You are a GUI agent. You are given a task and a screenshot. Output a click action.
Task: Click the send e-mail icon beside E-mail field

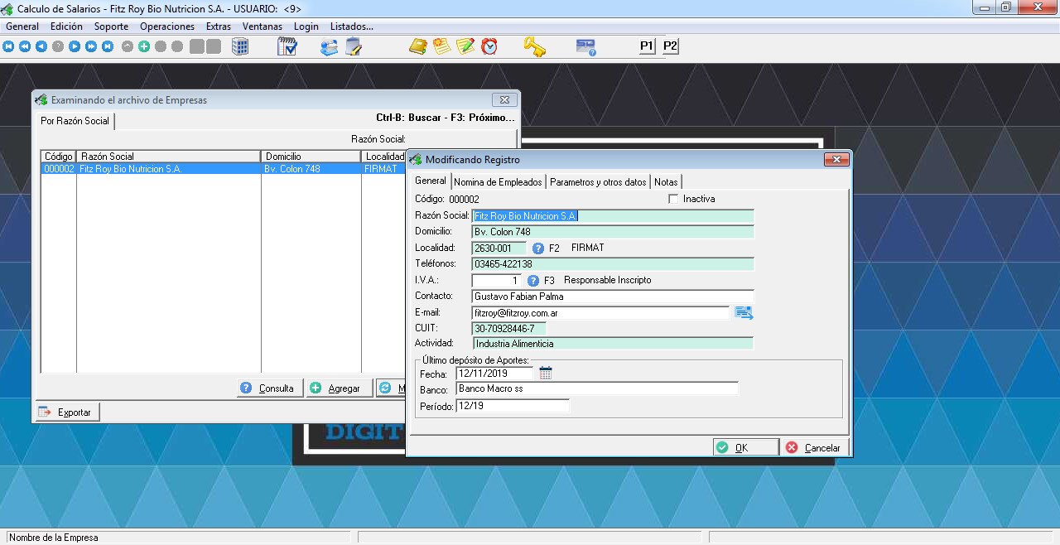point(743,312)
